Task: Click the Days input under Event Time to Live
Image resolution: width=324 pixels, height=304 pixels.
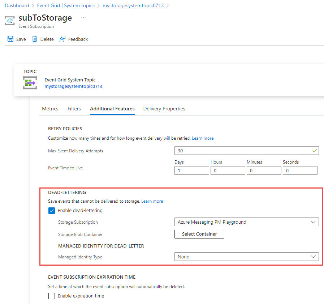Action: (x=191, y=170)
